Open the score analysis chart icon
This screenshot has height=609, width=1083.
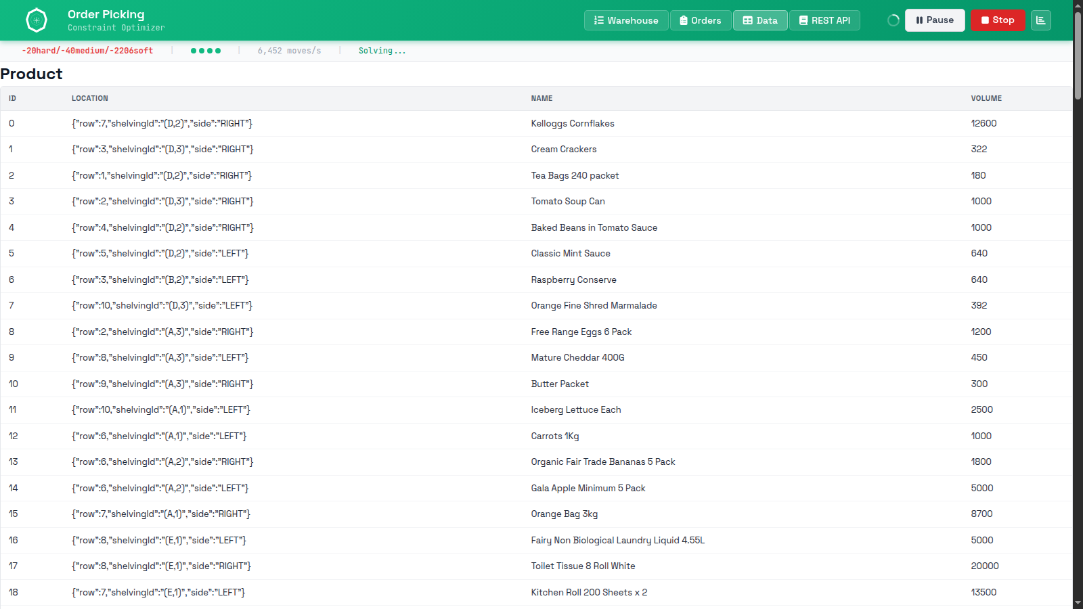pyautogui.click(x=1041, y=20)
